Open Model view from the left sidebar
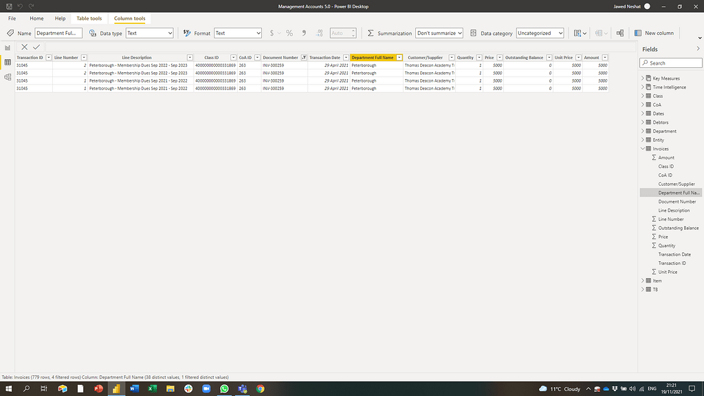Image resolution: width=704 pixels, height=396 pixels. (8, 77)
